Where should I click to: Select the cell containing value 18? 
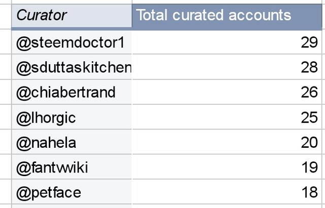[x=227, y=192]
